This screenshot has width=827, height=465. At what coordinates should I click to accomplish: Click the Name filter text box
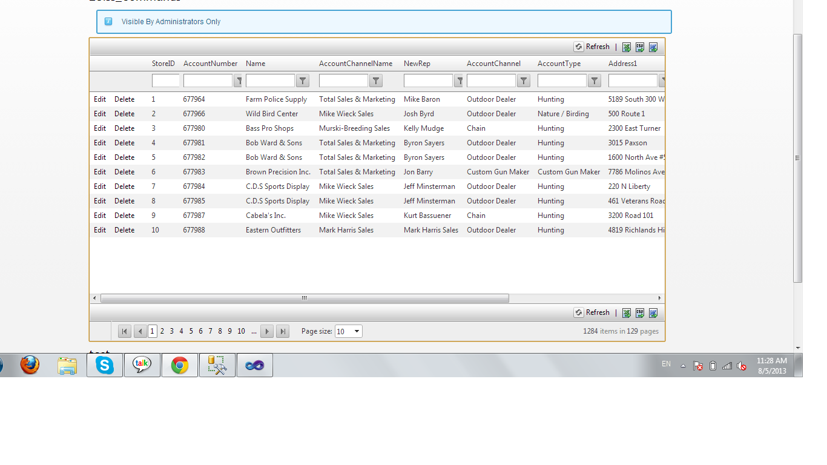coord(271,81)
